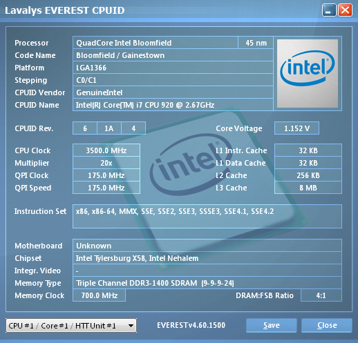Click the Intel logo badge image
Image resolution: width=358 pixels, height=343 pixels.
click(x=308, y=73)
